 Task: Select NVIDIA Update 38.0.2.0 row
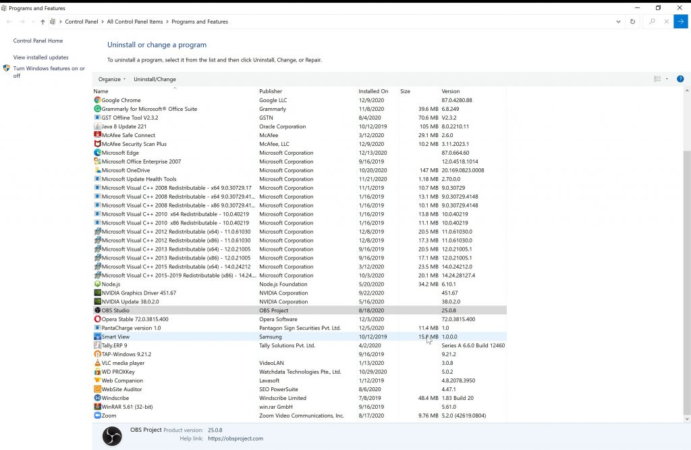pos(299,302)
